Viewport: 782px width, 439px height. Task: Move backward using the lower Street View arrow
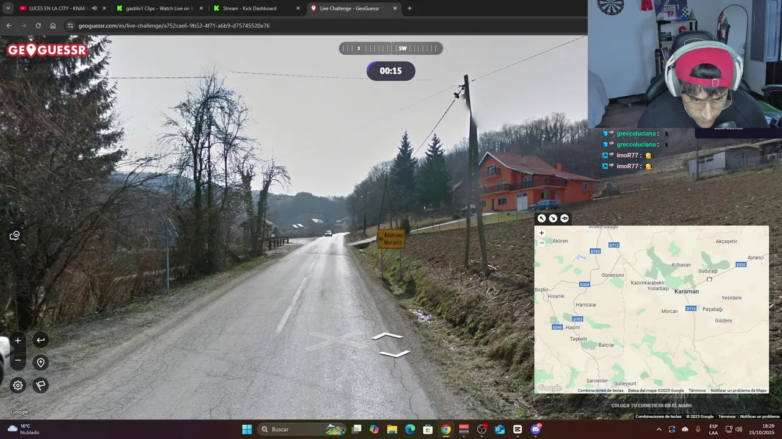click(x=394, y=354)
